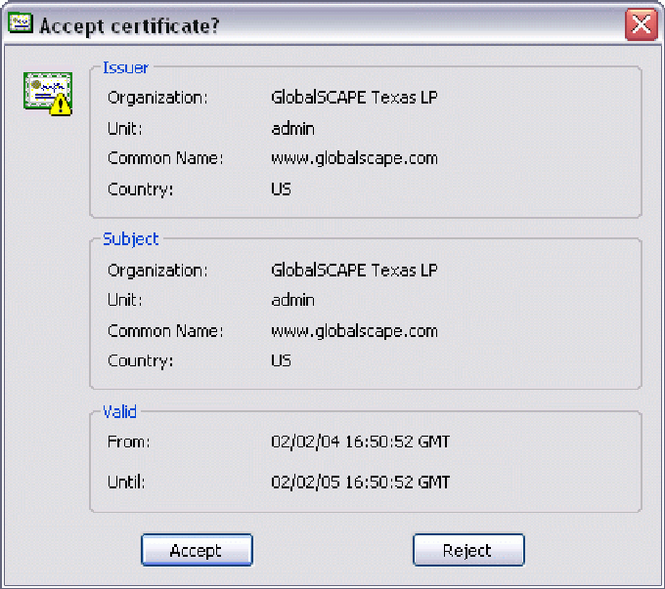The image size is (665, 589).
Task: Click the From: label
Action: tap(128, 442)
